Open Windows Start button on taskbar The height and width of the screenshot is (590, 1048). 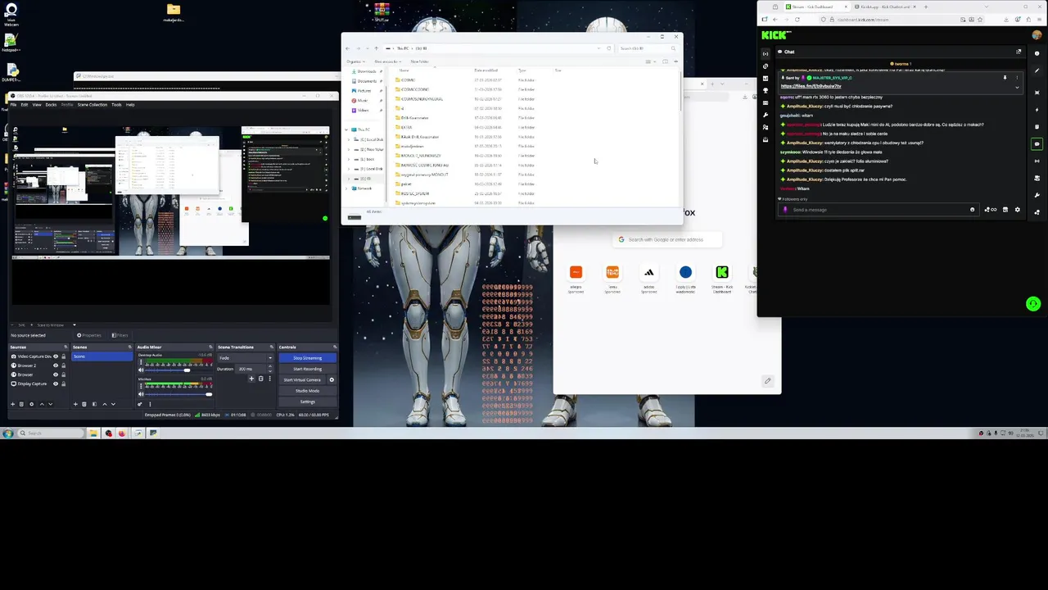(8, 433)
